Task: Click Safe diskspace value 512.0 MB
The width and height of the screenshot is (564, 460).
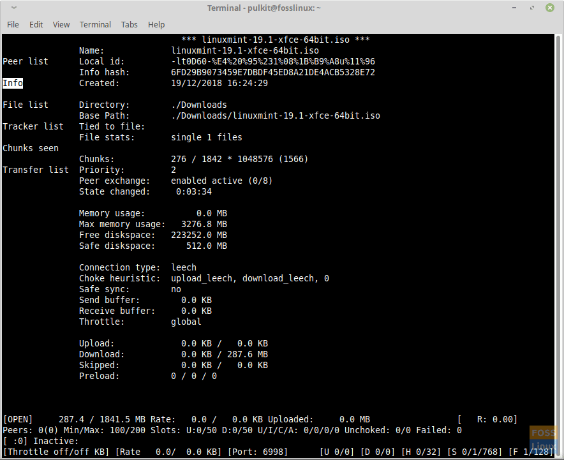Action: 207,246
